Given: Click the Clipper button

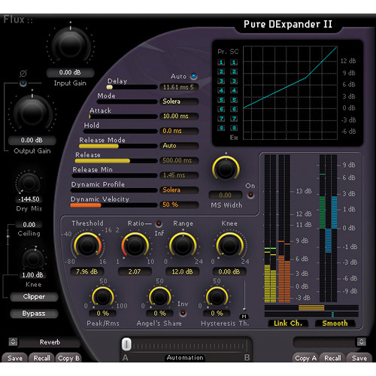Looking at the screenshot, I should pos(34,296).
